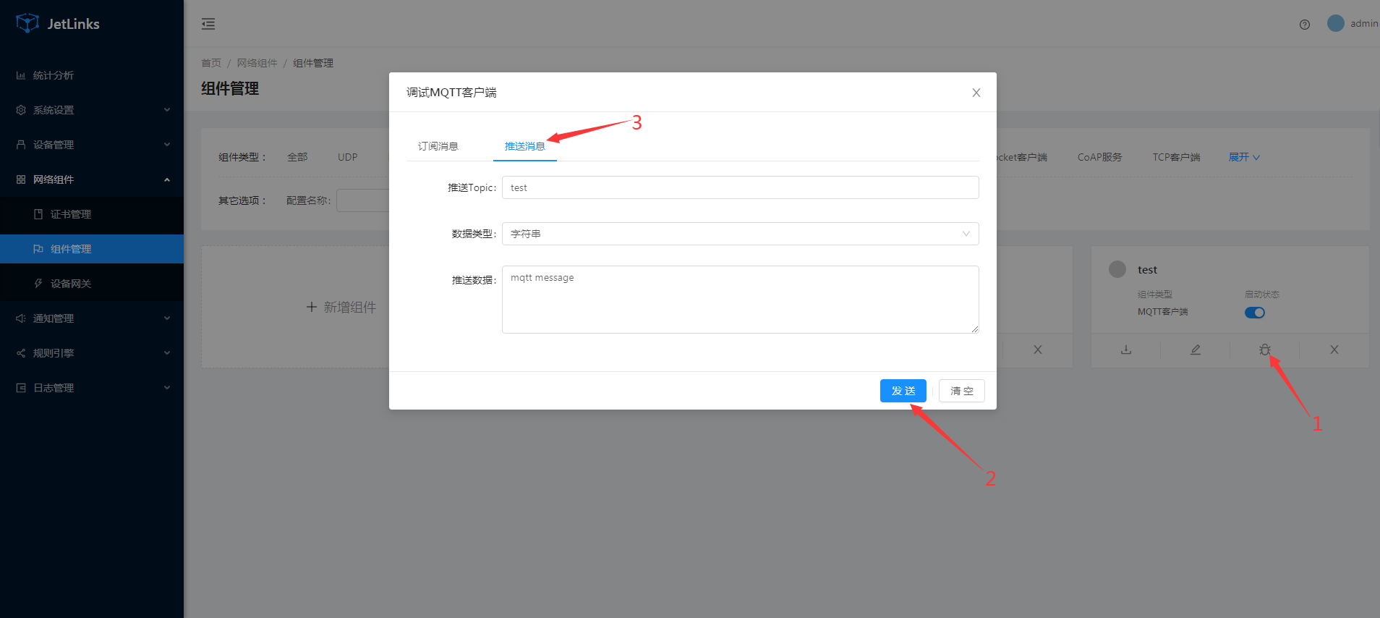Click the debug bug icon on test card
Viewport: 1380px width, 618px height.
(x=1264, y=350)
